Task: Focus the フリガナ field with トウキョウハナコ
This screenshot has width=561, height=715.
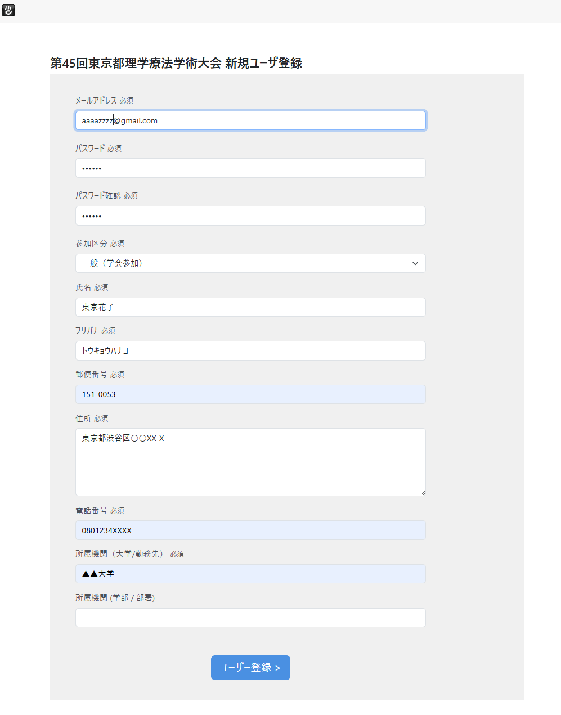Action: (x=250, y=351)
